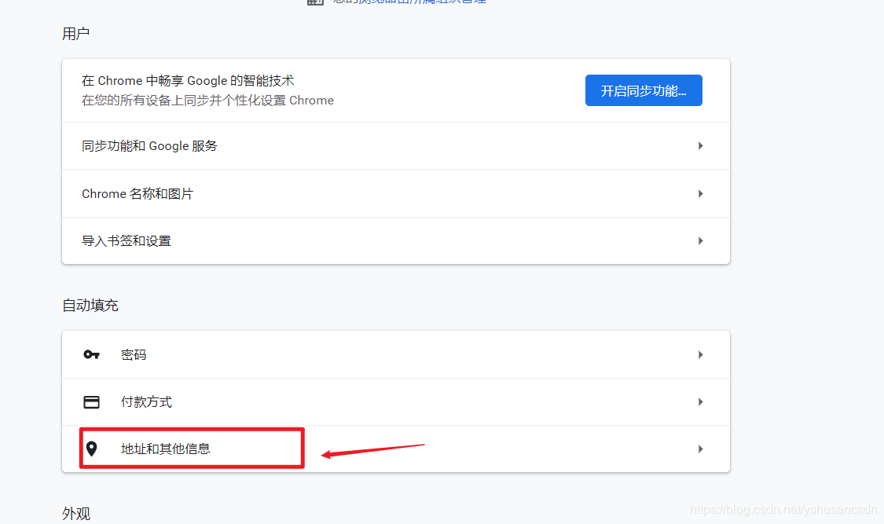This screenshot has width=884, height=524.
Task: Select the Chrome 名称和图片 label
Action: 138,194
